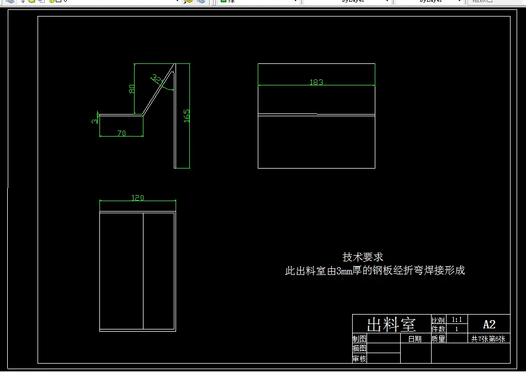526x373 pixels.
Task: Click the A2 sheet size text
Action: pos(489,324)
